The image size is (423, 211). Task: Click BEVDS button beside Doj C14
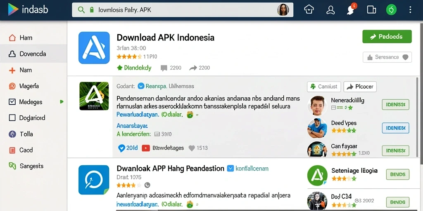(x=398, y=202)
